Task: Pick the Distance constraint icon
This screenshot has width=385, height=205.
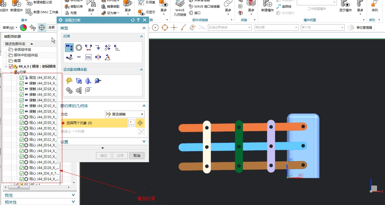Action: tap(88, 48)
